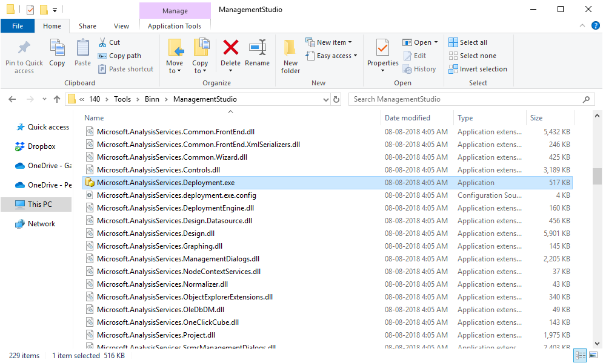Open file History
The width and height of the screenshot is (603, 363).
pyautogui.click(x=419, y=69)
